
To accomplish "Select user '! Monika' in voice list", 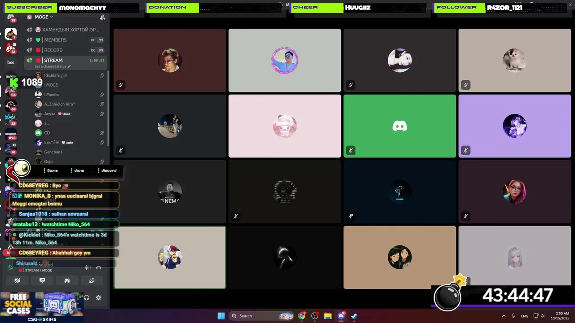I will [70, 95].
